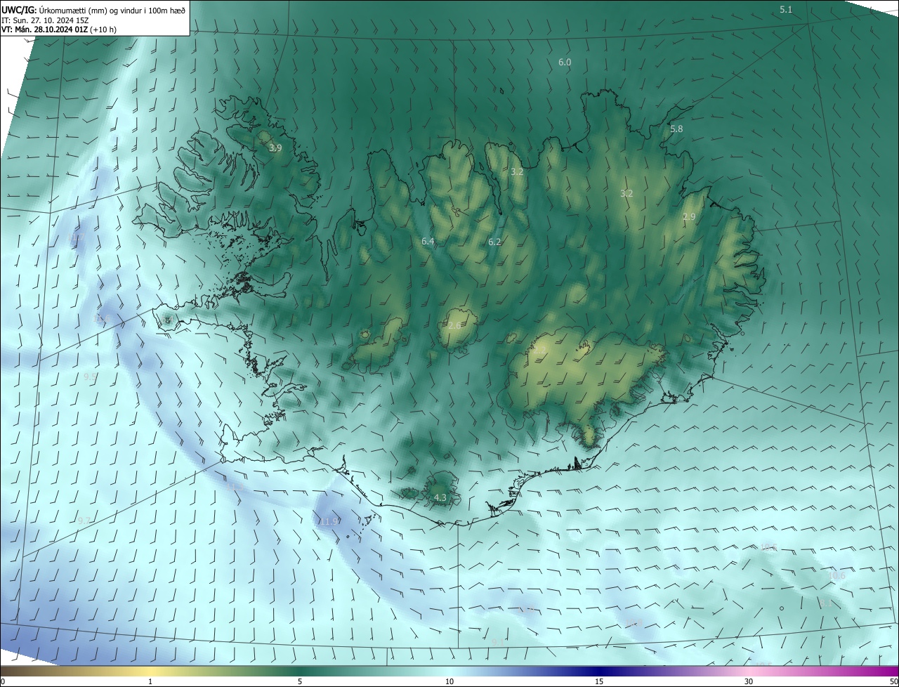Click the 2.9 value label on map
This screenshot has width=899, height=687.
[689, 217]
